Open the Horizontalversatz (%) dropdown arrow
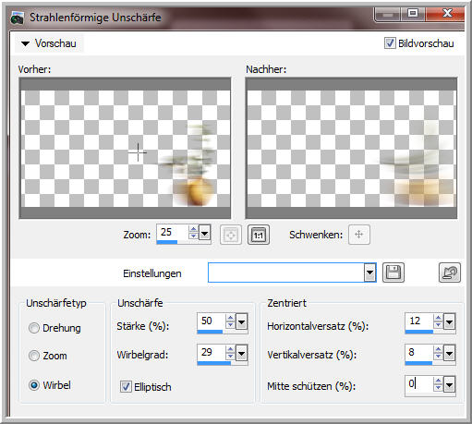Image resolution: width=472 pixels, height=424 pixels. click(x=449, y=322)
